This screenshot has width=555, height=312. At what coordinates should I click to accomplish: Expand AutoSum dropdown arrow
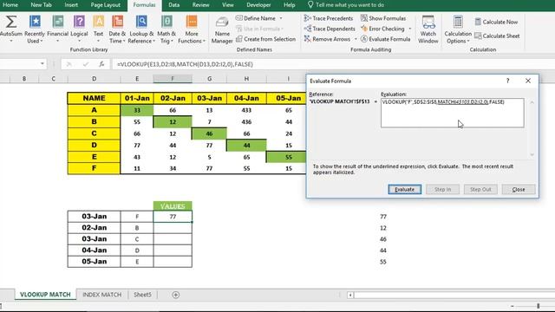11,41
